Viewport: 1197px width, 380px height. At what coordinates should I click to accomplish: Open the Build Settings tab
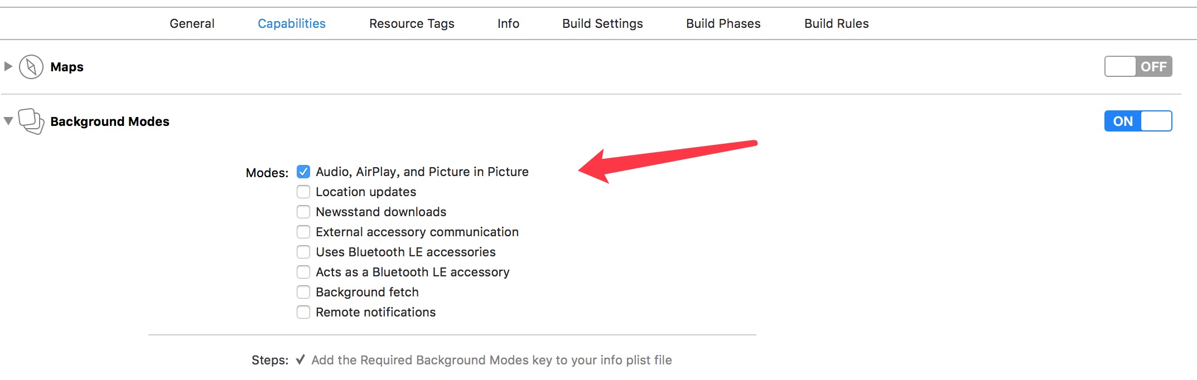point(602,23)
